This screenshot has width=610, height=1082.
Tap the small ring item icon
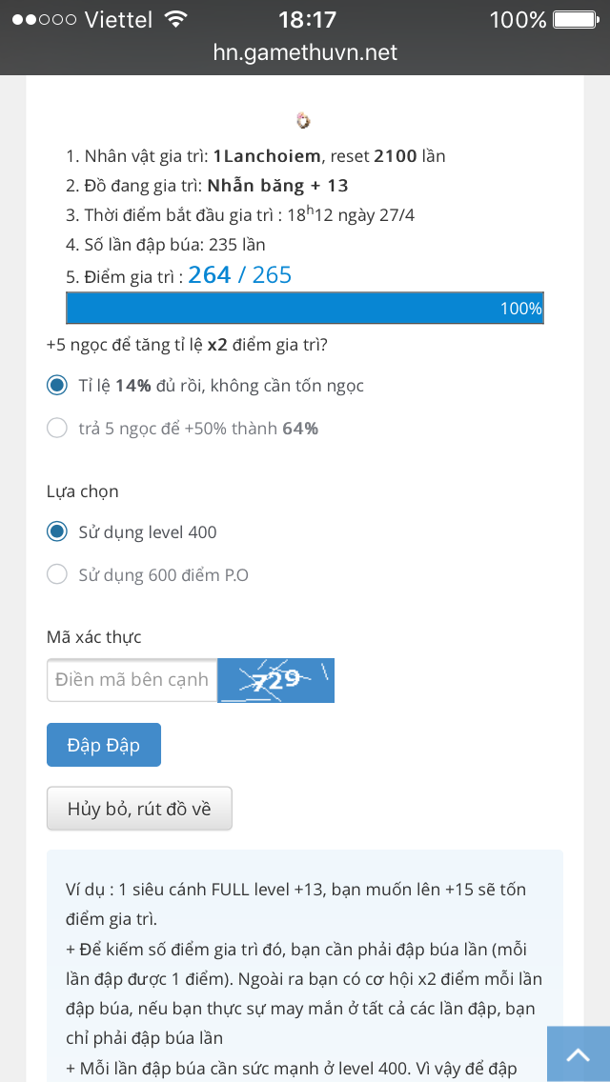coord(303,122)
